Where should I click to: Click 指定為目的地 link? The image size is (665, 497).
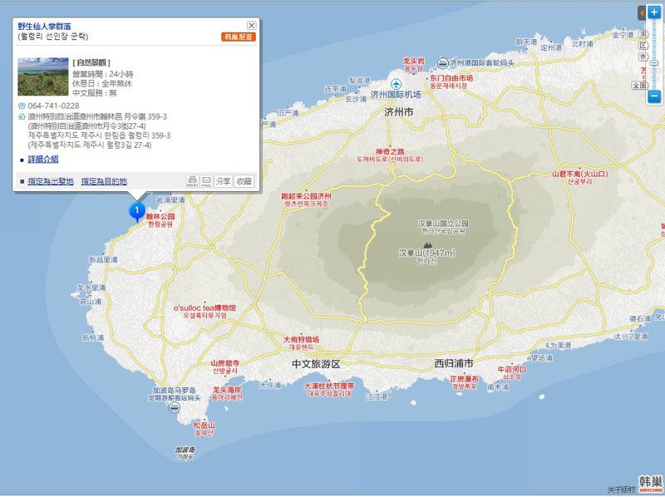[x=104, y=181]
